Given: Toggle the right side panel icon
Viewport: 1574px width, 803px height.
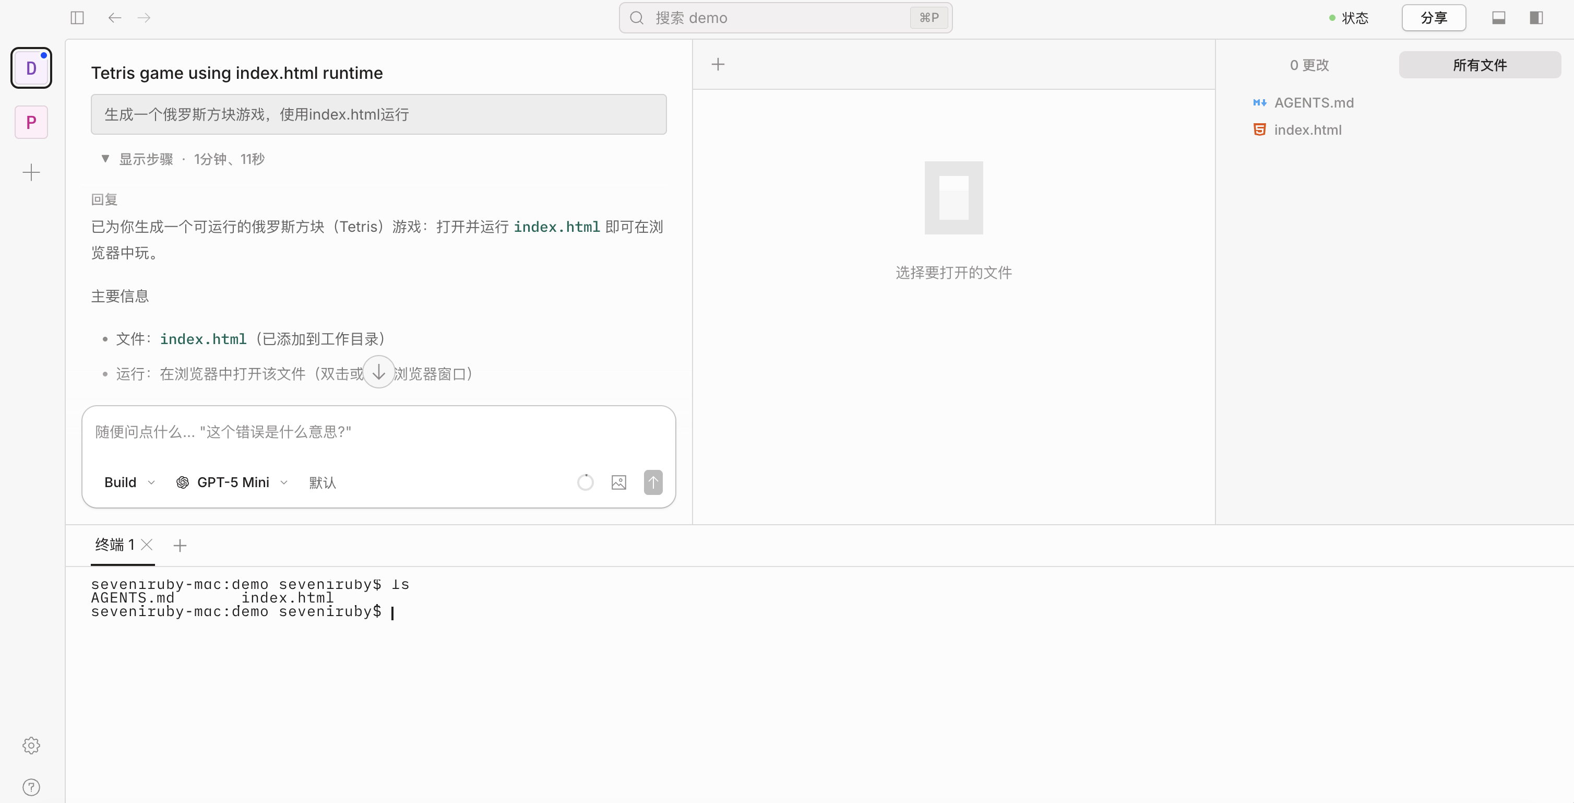Looking at the screenshot, I should (1535, 18).
